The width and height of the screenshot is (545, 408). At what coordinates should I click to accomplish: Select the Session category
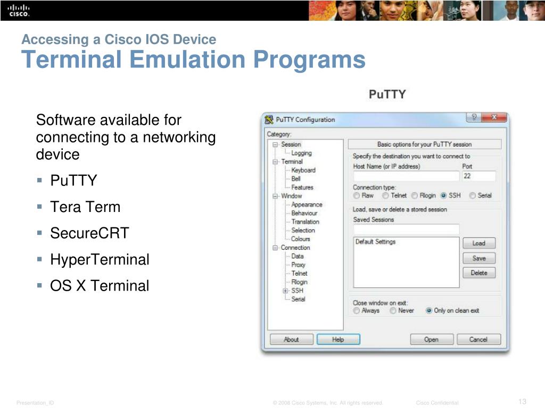(x=291, y=144)
